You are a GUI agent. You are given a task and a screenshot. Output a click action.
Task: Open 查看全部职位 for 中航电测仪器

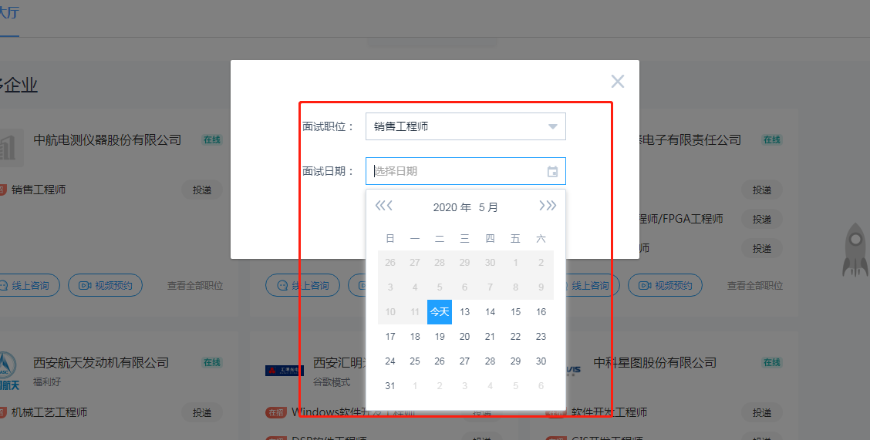click(195, 286)
